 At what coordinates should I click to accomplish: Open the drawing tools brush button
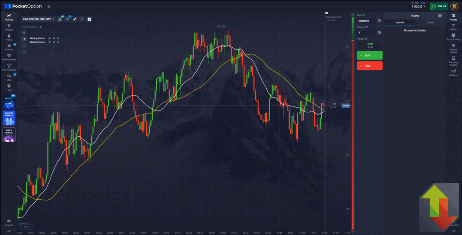(x=75, y=19)
